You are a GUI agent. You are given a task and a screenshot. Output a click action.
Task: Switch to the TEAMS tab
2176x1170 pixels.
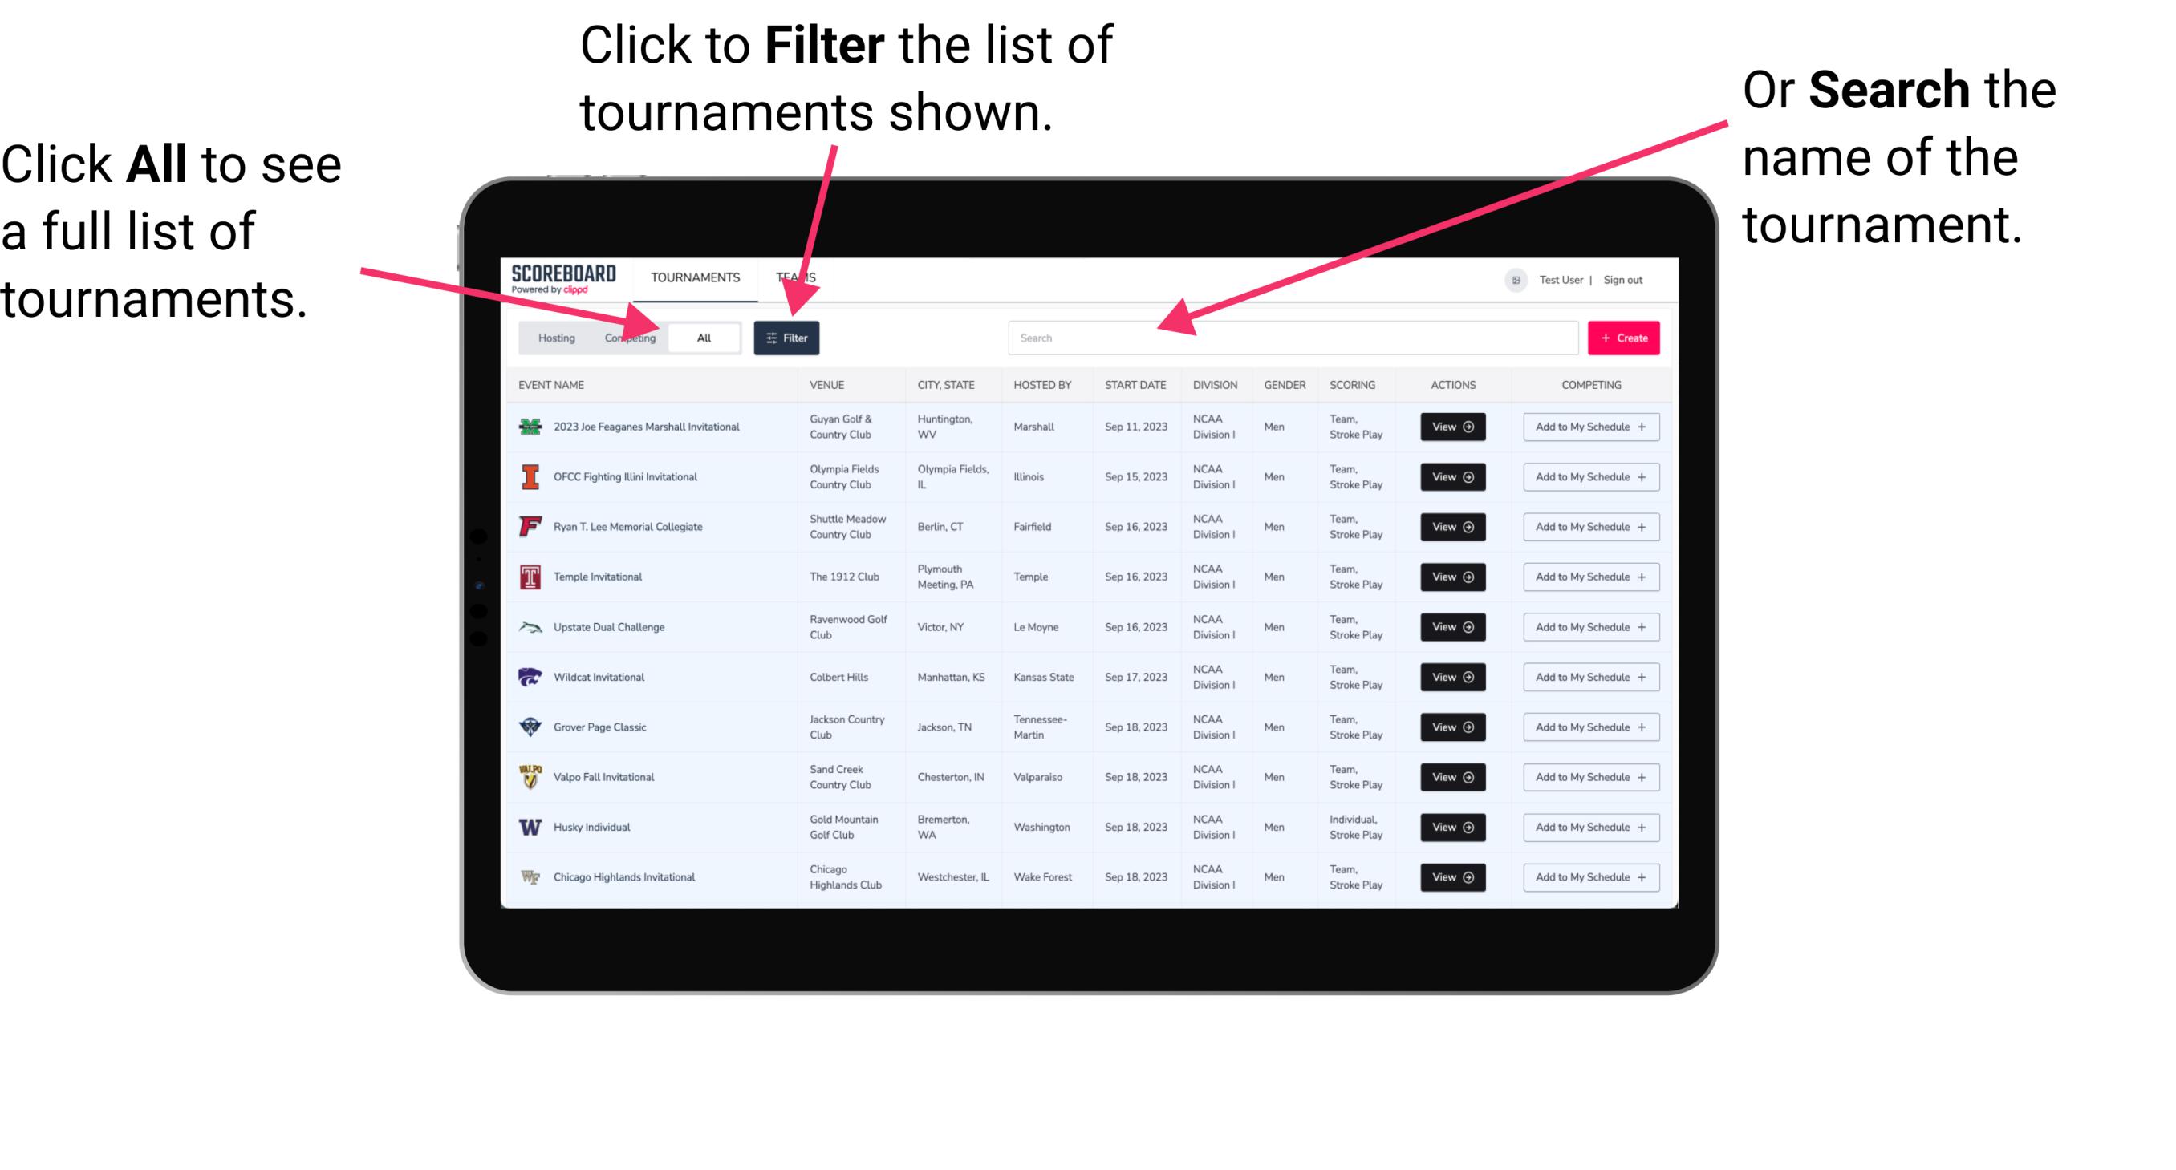[797, 277]
